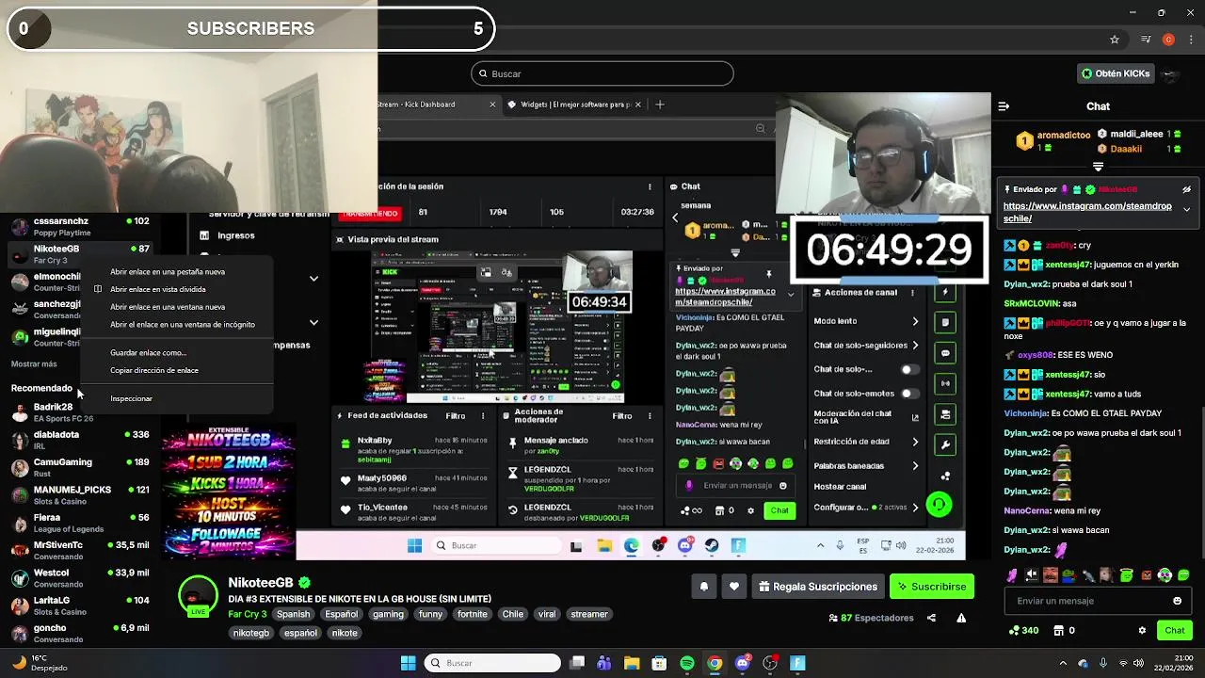Click the Obtén KICKs button
The height and width of the screenshot is (678, 1205).
(x=1116, y=73)
